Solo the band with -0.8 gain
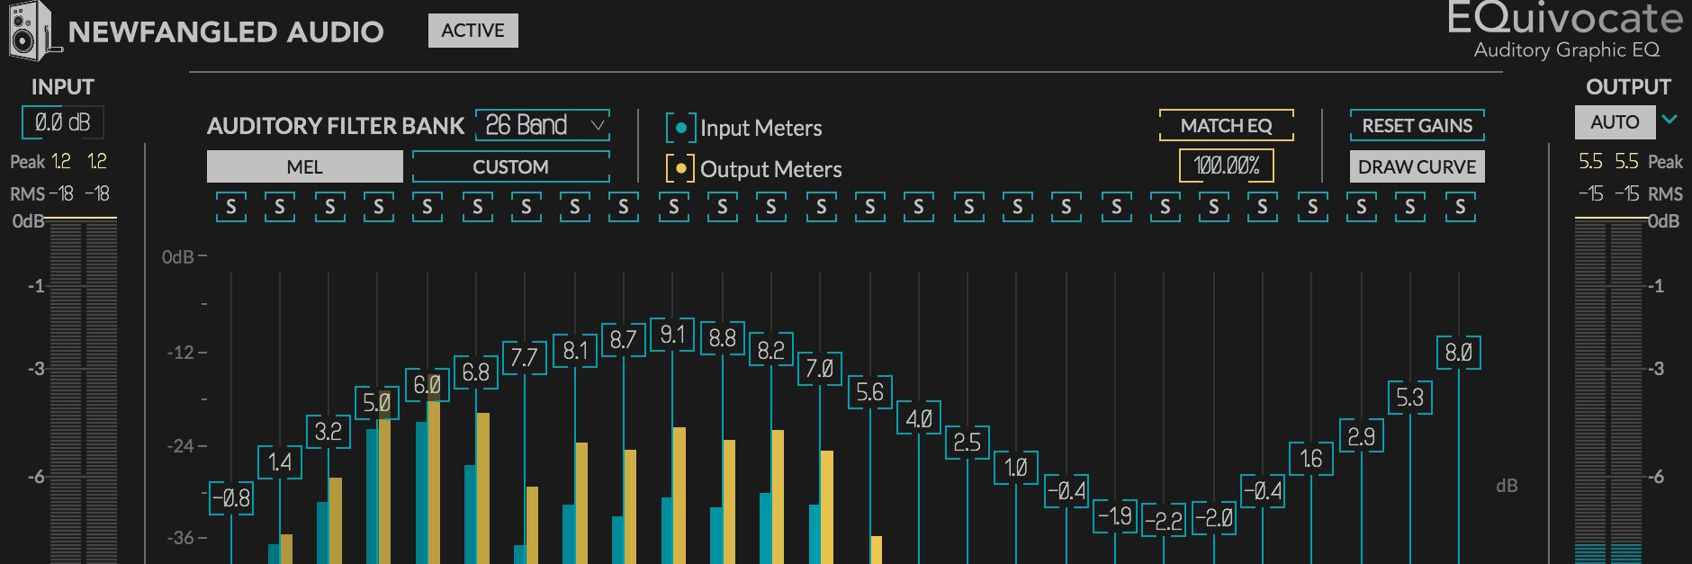Image resolution: width=1692 pixels, height=564 pixels. click(x=231, y=207)
